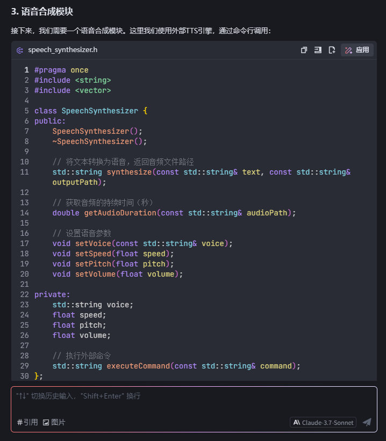The width and height of the screenshot is (386, 441).
Task: Click the copy code icon in code header
Action: tap(304, 50)
